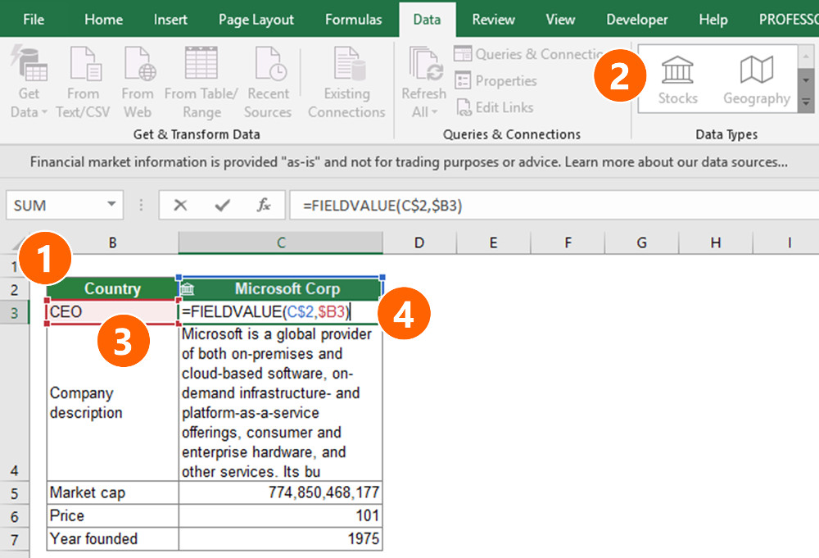Open the Insert Function fx dialog
The height and width of the screenshot is (558, 819).
click(264, 205)
